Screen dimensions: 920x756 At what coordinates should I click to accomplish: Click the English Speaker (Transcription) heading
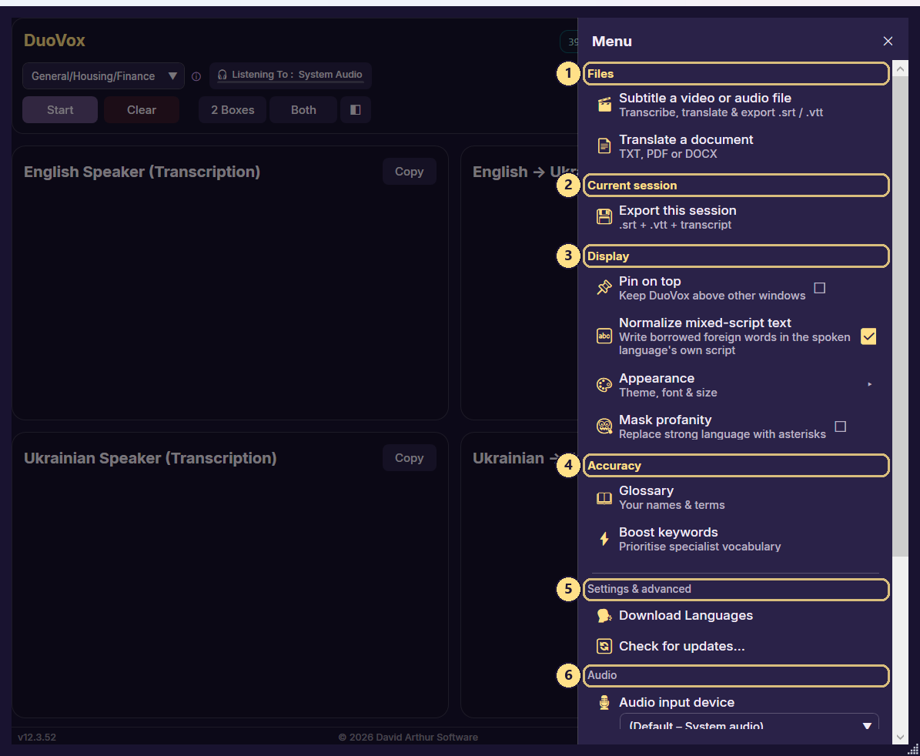pos(142,172)
